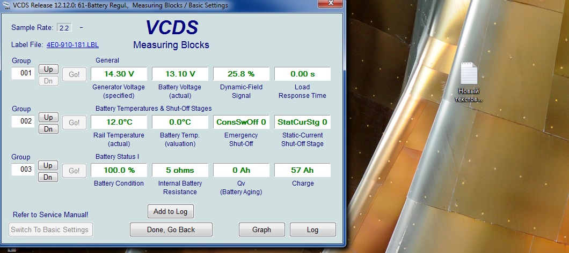Click Go! button for Group 003

pos(75,171)
